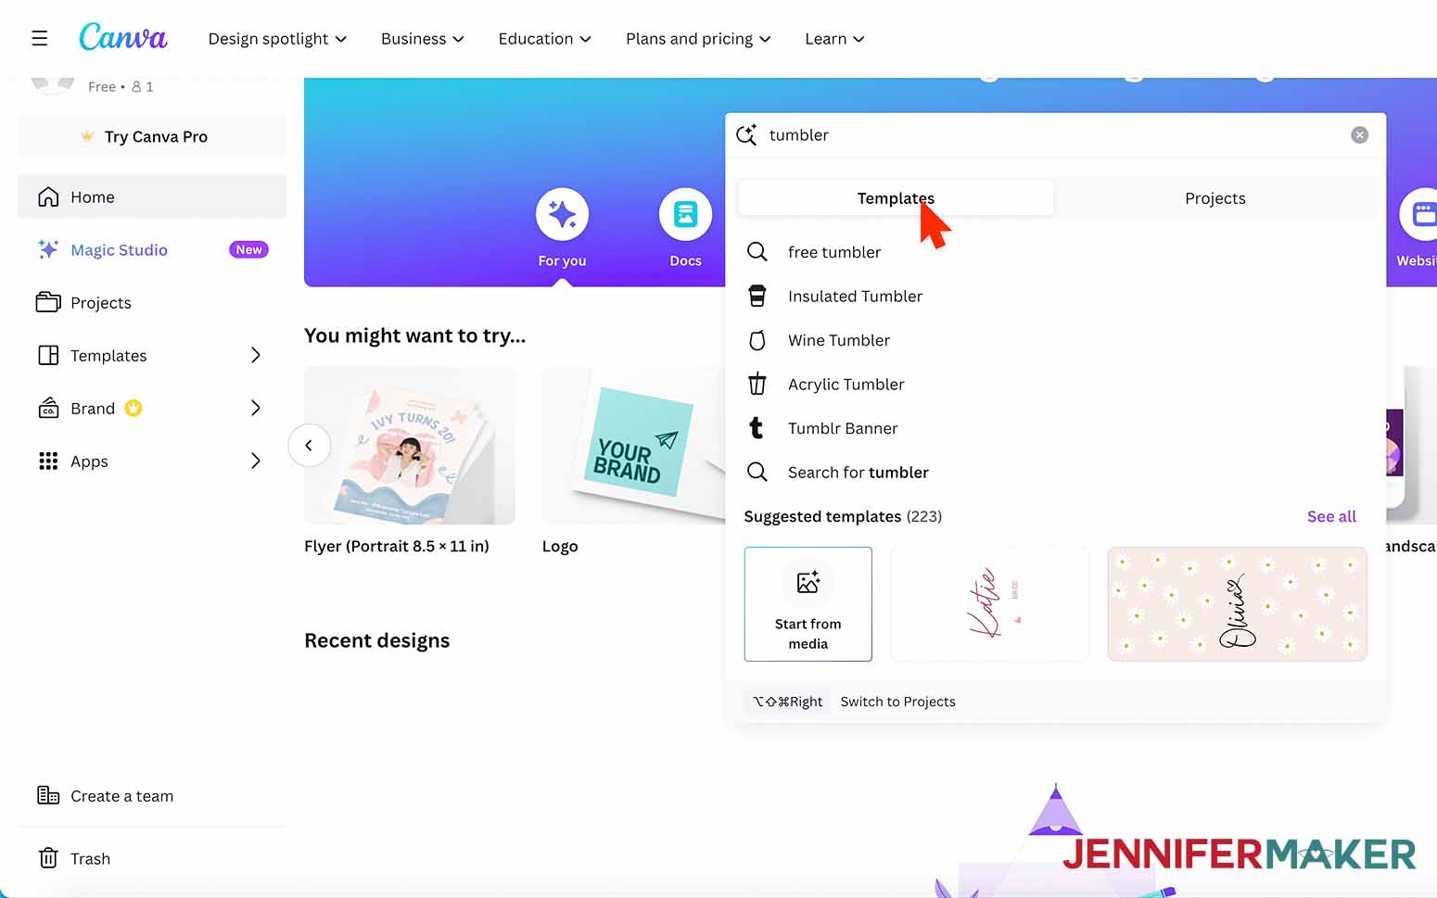Switch to the Templates search tab

pos(896,198)
